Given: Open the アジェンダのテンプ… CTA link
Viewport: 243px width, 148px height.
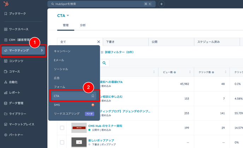Looking at the screenshot, I should [125, 111].
